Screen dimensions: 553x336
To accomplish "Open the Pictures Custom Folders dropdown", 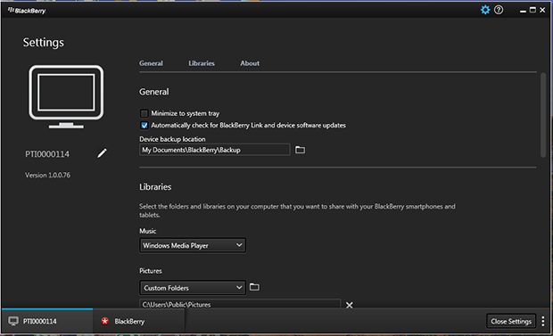I will coord(193,288).
